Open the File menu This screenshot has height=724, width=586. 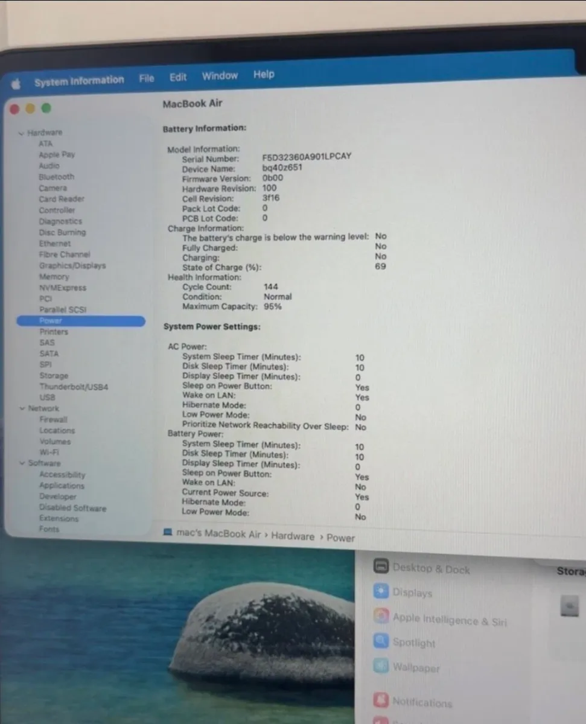(147, 78)
